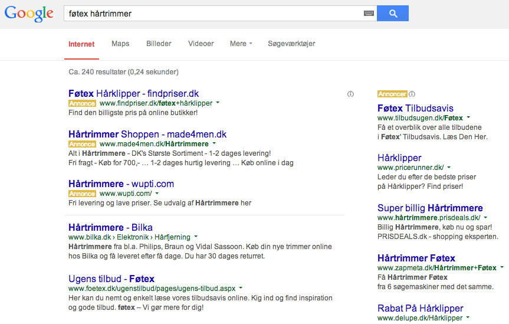Click 'Her kan du nemt og enkelt' snippet
This screenshot has width=509, height=324.
[201, 303]
